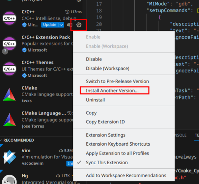The width and height of the screenshot is (199, 184).
Task: Click the Hg extension title
Action: [25, 176]
